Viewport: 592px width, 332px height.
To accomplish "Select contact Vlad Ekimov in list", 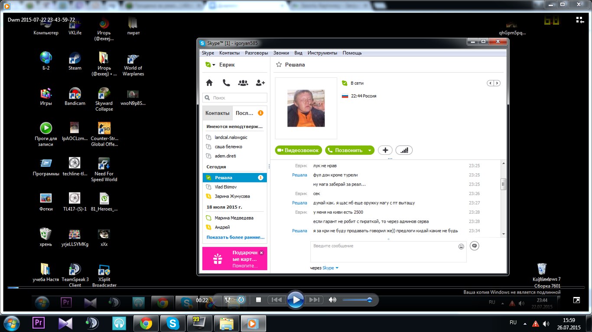I will [235, 187].
